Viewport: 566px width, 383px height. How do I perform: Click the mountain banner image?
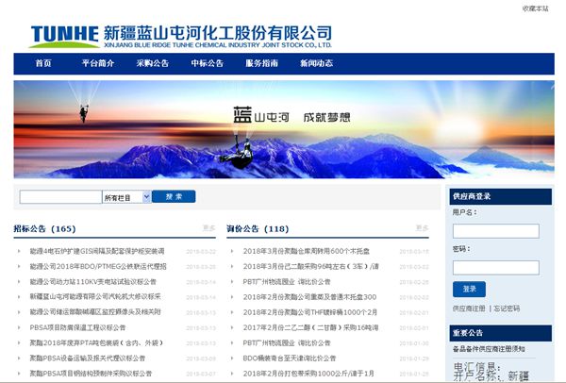coord(229,129)
